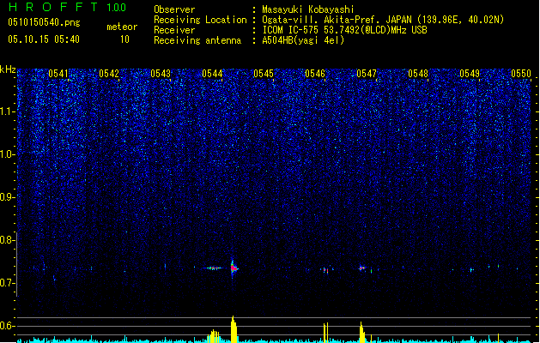The image size is (540, 343).
Task: Click the 'Observer' field label
Action: [174, 9]
